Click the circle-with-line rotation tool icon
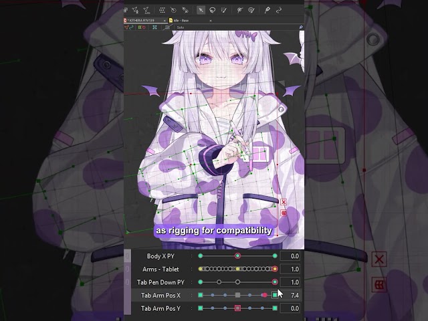This screenshot has height=321, width=428. coord(173,11)
